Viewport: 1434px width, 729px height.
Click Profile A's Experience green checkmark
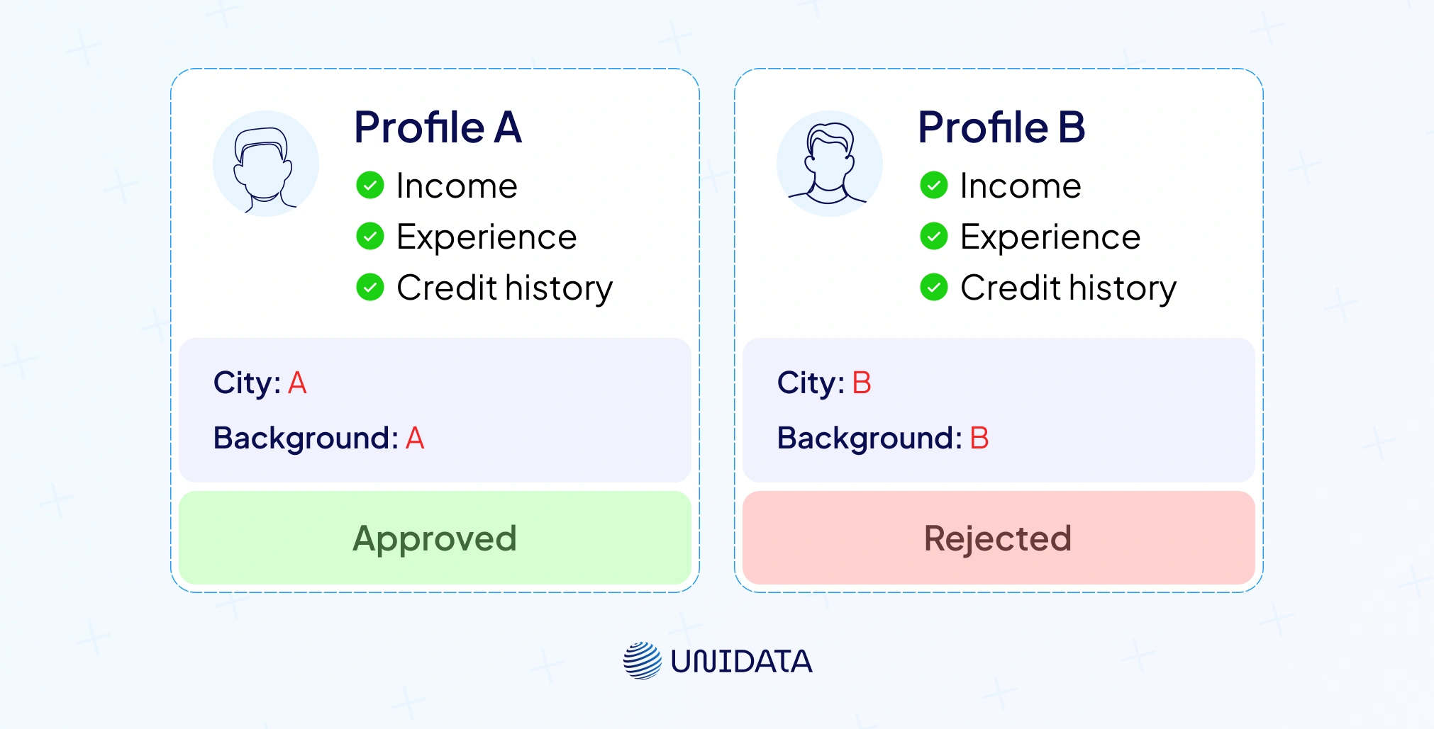pyautogui.click(x=370, y=237)
